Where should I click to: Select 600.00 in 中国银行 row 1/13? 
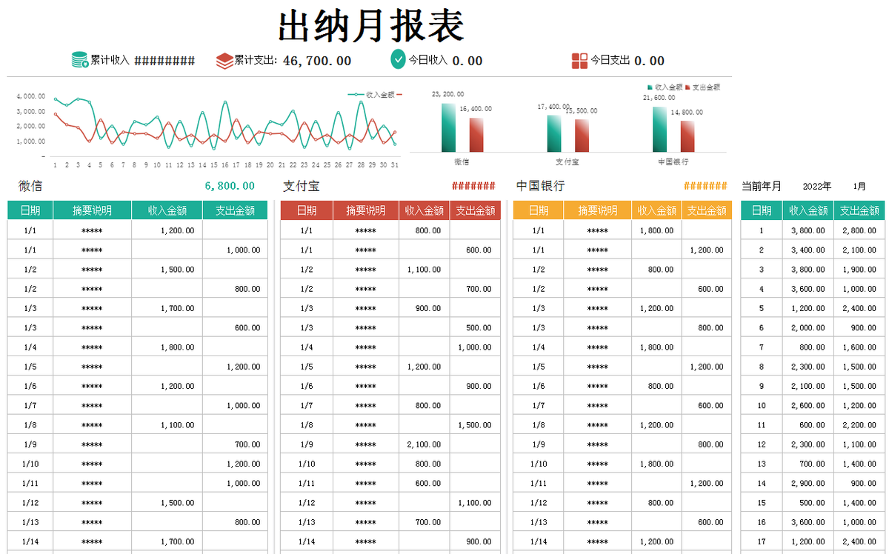tap(710, 522)
